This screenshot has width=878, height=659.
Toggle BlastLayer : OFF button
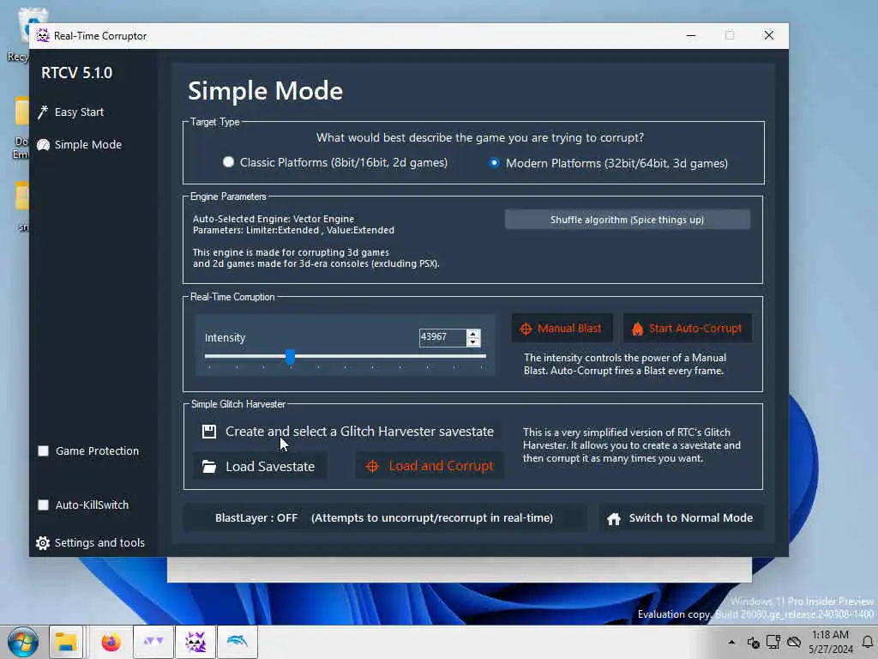click(x=384, y=517)
